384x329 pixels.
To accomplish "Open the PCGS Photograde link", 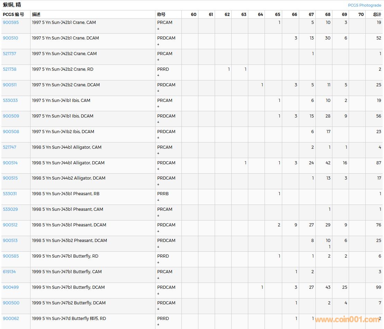I will tap(364, 5).
